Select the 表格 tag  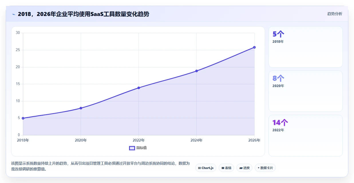(226, 168)
